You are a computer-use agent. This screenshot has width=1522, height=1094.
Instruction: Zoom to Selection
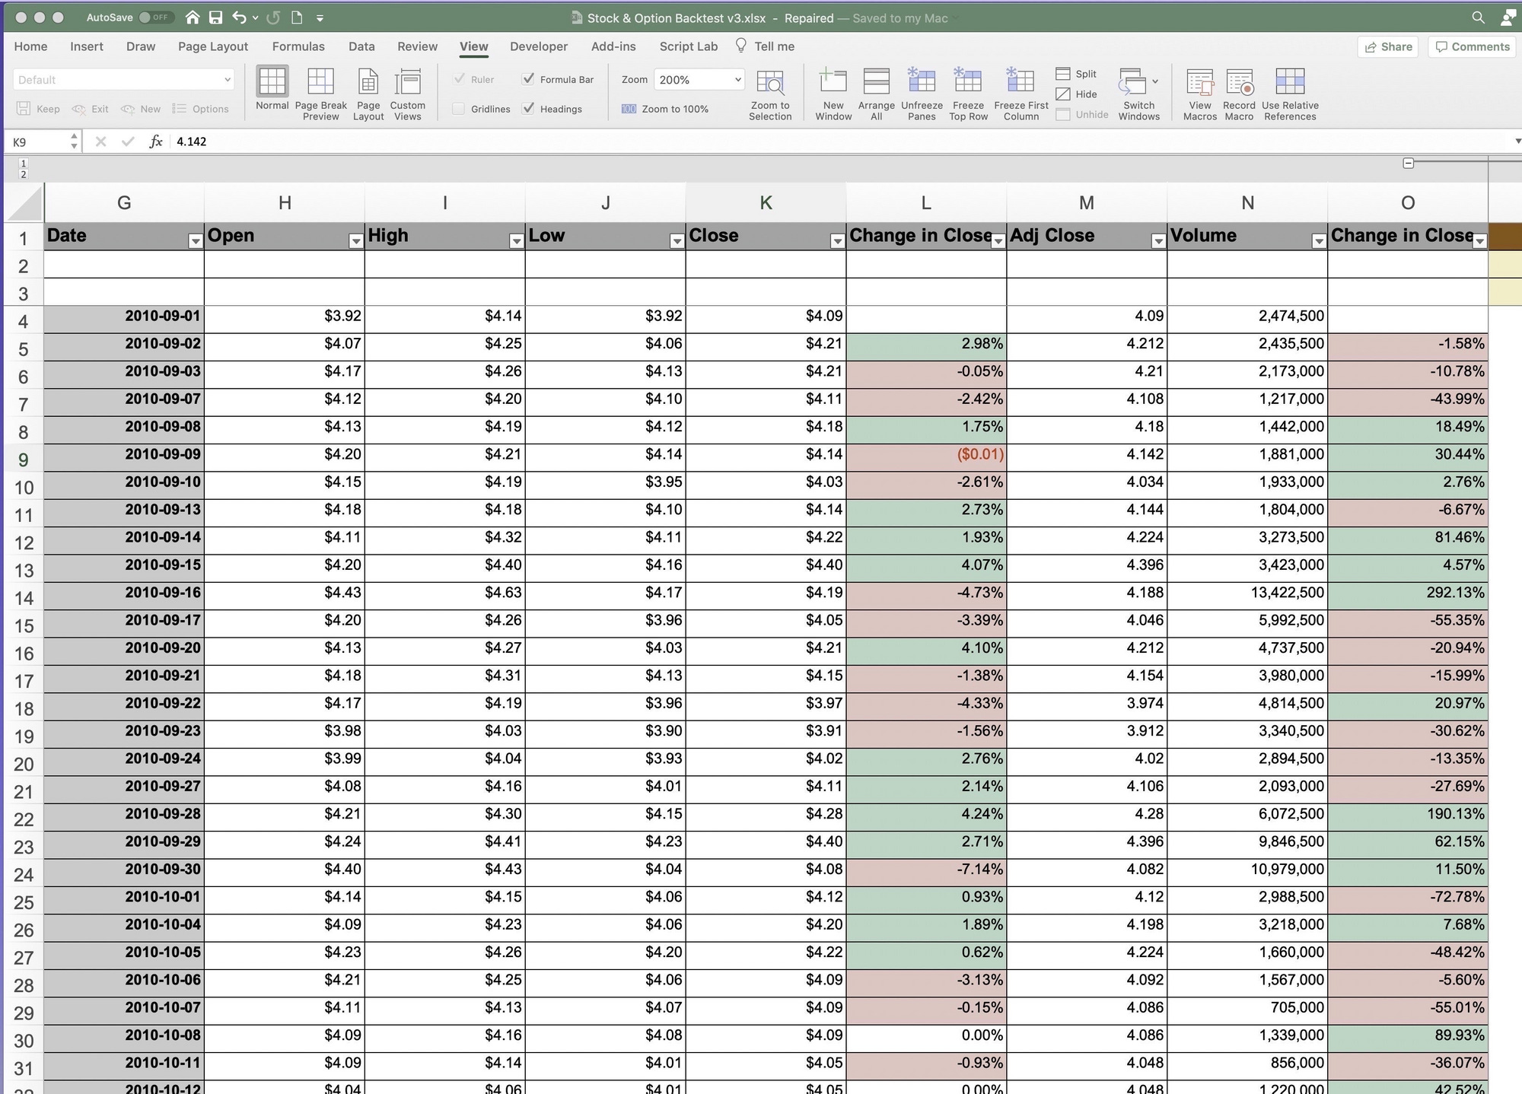[x=770, y=94]
